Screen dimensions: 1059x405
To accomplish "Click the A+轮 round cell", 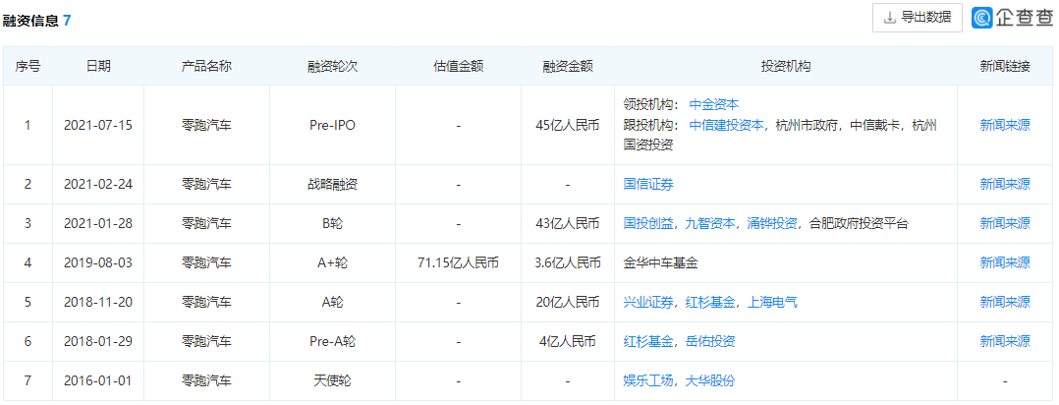I will [x=332, y=262].
